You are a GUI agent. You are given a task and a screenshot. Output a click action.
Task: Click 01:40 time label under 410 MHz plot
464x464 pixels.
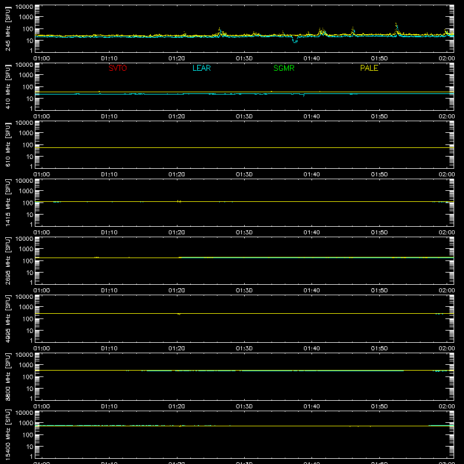pyautogui.click(x=311, y=117)
